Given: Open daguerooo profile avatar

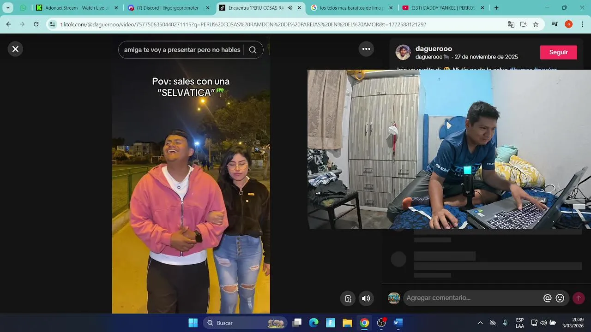Looking at the screenshot, I should click(403, 53).
